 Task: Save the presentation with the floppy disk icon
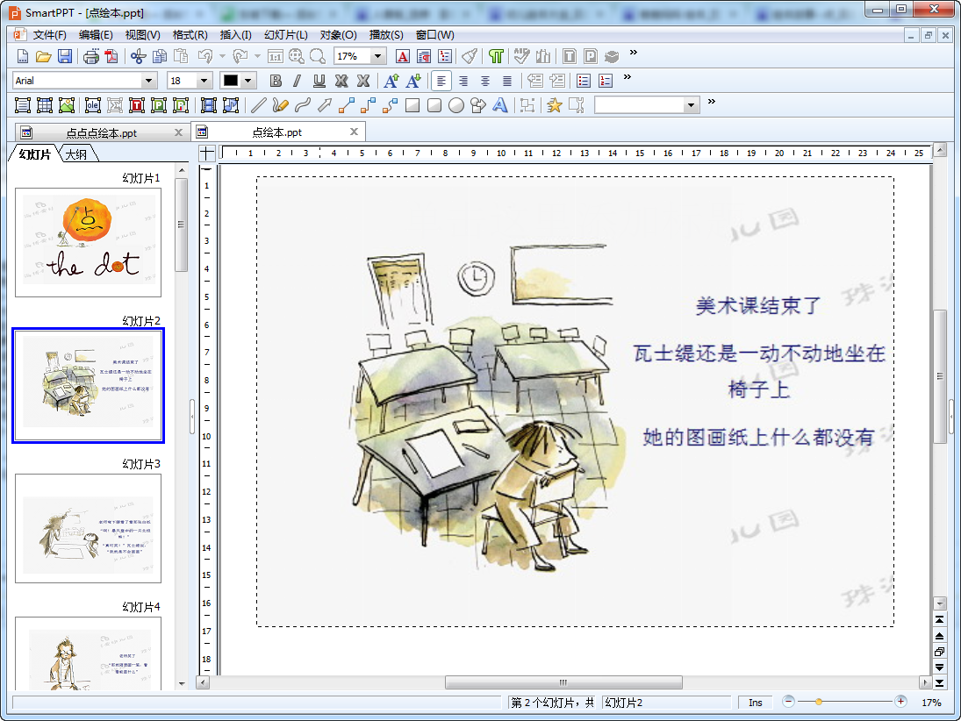[64, 57]
